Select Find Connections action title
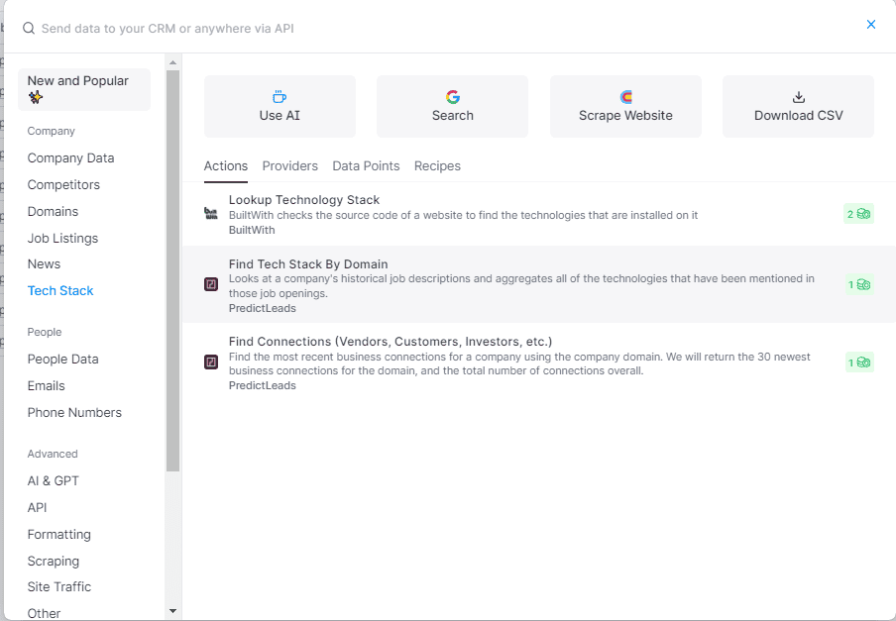896x621 pixels. (391, 342)
